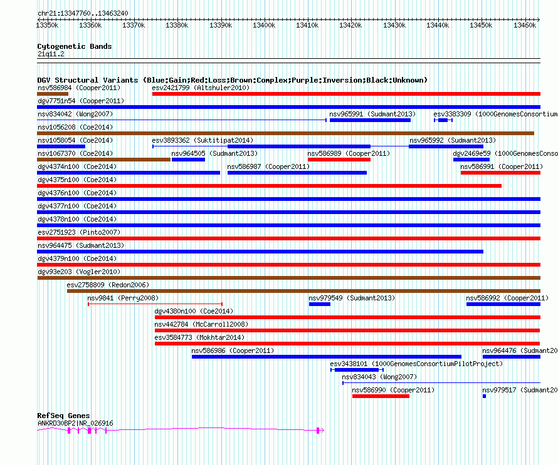The image size is (558, 465).
Task: Select esv3438101 (1000GenomesConsortiumPilotProject) label
Action: 416,364
